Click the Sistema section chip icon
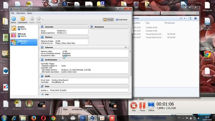The height and width of the screenshot is (121, 215). click(42, 37)
